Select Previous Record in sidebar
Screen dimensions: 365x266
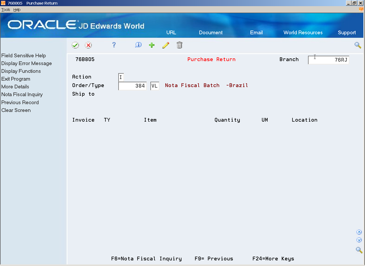tap(20, 102)
